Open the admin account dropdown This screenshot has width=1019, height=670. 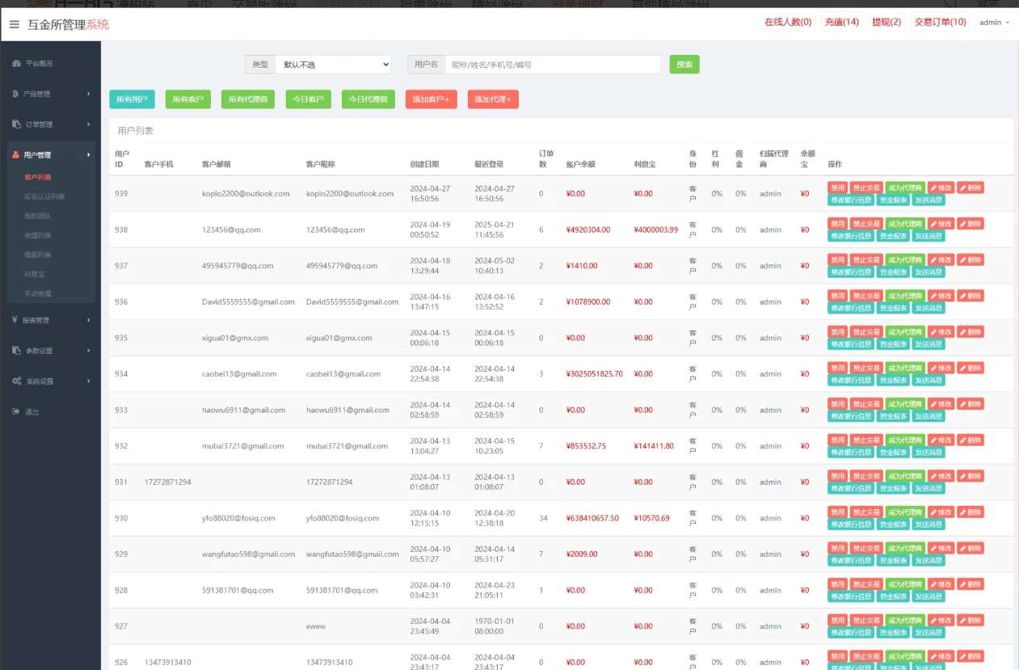click(994, 23)
